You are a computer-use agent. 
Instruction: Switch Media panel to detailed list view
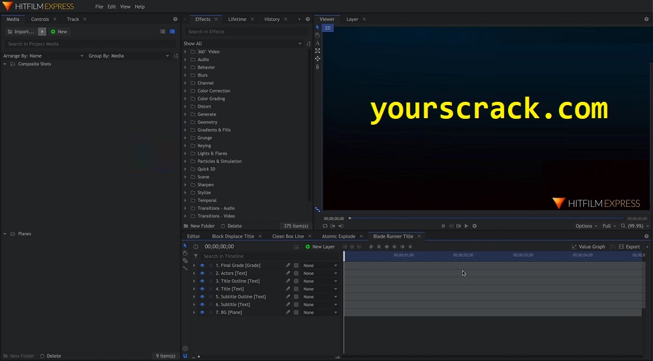pos(172,31)
